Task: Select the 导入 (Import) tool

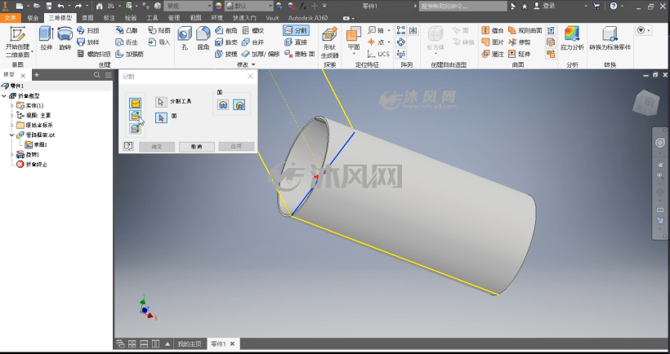Action: pos(159,42)
